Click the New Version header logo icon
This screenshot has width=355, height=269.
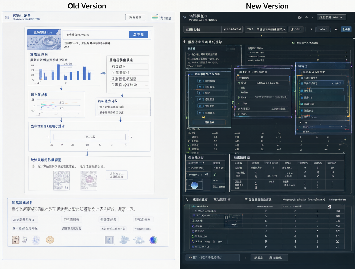click(185, 17)
